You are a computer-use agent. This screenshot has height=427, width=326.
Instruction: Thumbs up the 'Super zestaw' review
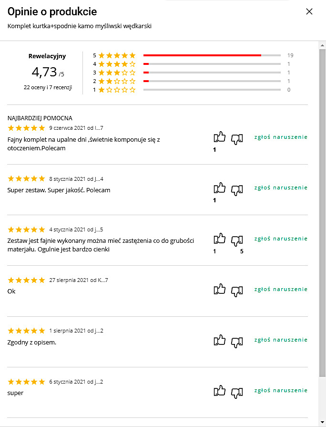click(220, 187)
